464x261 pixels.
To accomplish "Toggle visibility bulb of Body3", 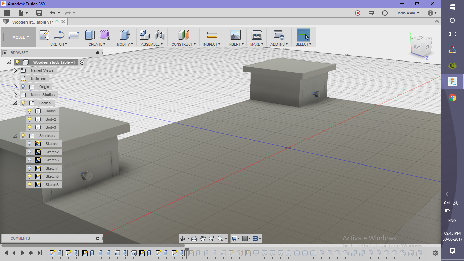I will tap(29, 127).
